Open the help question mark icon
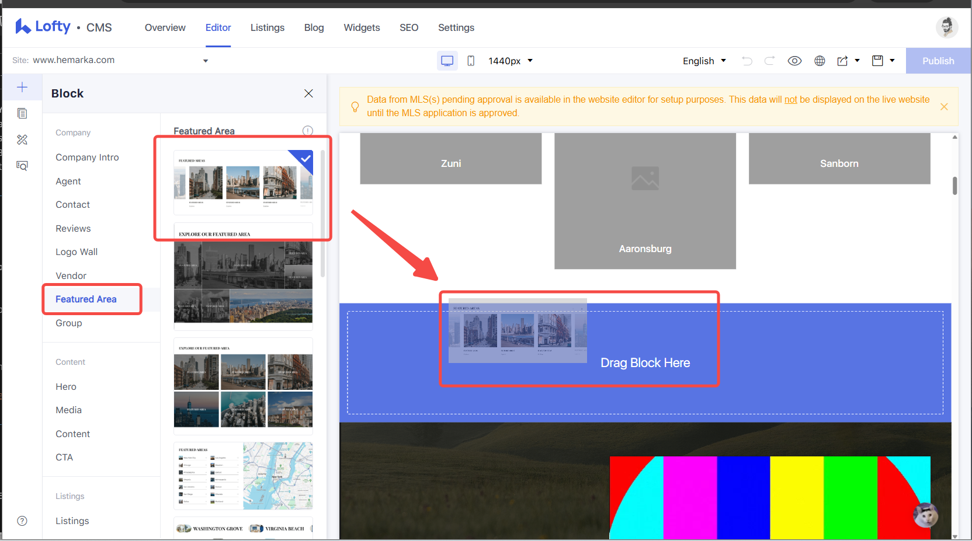 tap(22, 521)
